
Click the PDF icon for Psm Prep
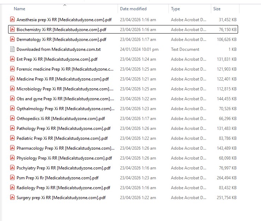point(12,178)
